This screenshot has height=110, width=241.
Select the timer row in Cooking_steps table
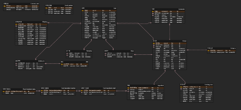196,101
